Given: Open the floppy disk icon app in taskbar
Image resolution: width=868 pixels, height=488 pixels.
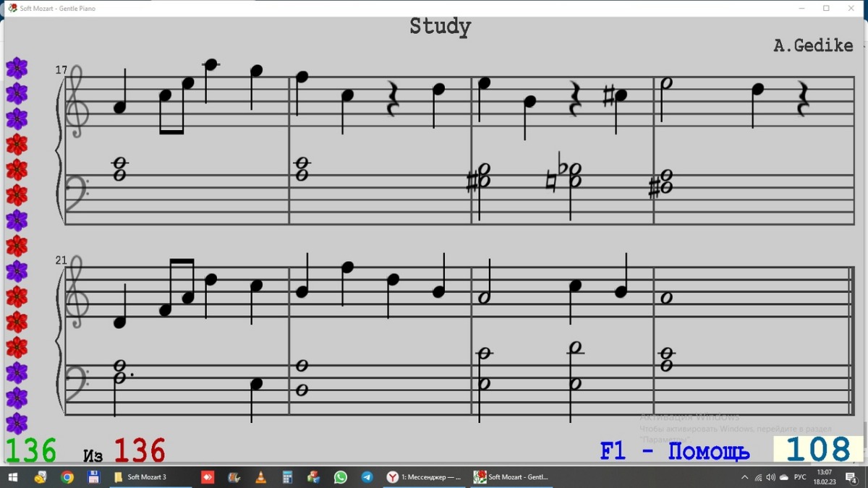Looking at the screenshot, I should pos(93,477).
